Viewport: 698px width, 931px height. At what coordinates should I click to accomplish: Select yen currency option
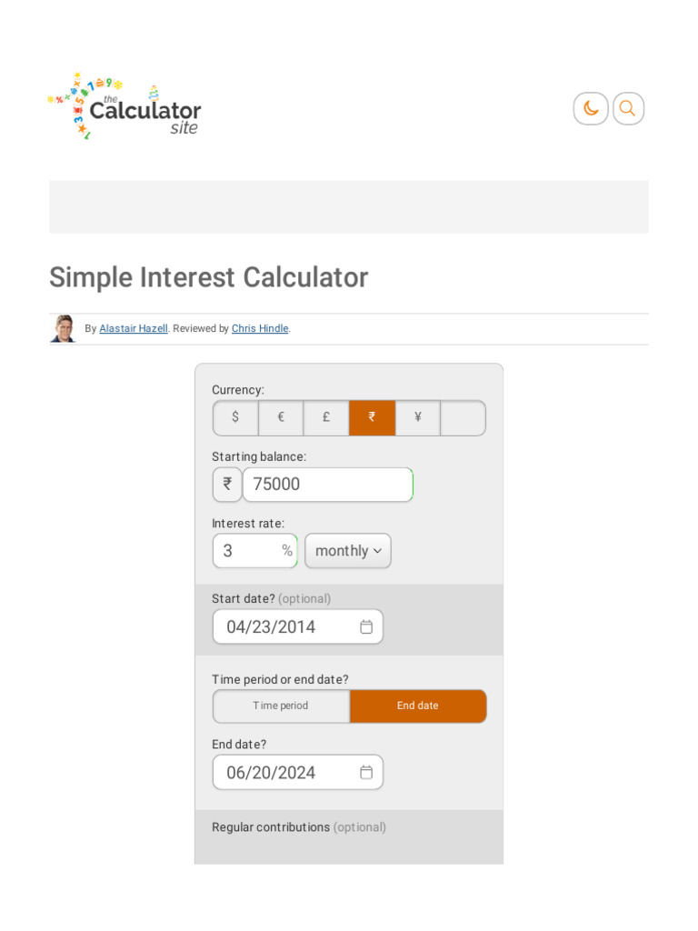418,417
